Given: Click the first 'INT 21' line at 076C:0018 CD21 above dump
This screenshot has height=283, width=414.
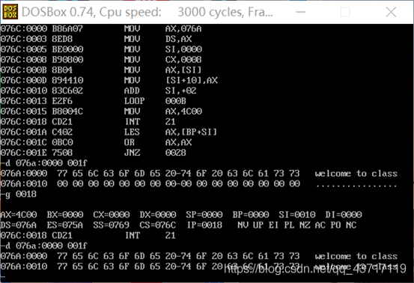Looking at the screenshot, I should (88, 122).
